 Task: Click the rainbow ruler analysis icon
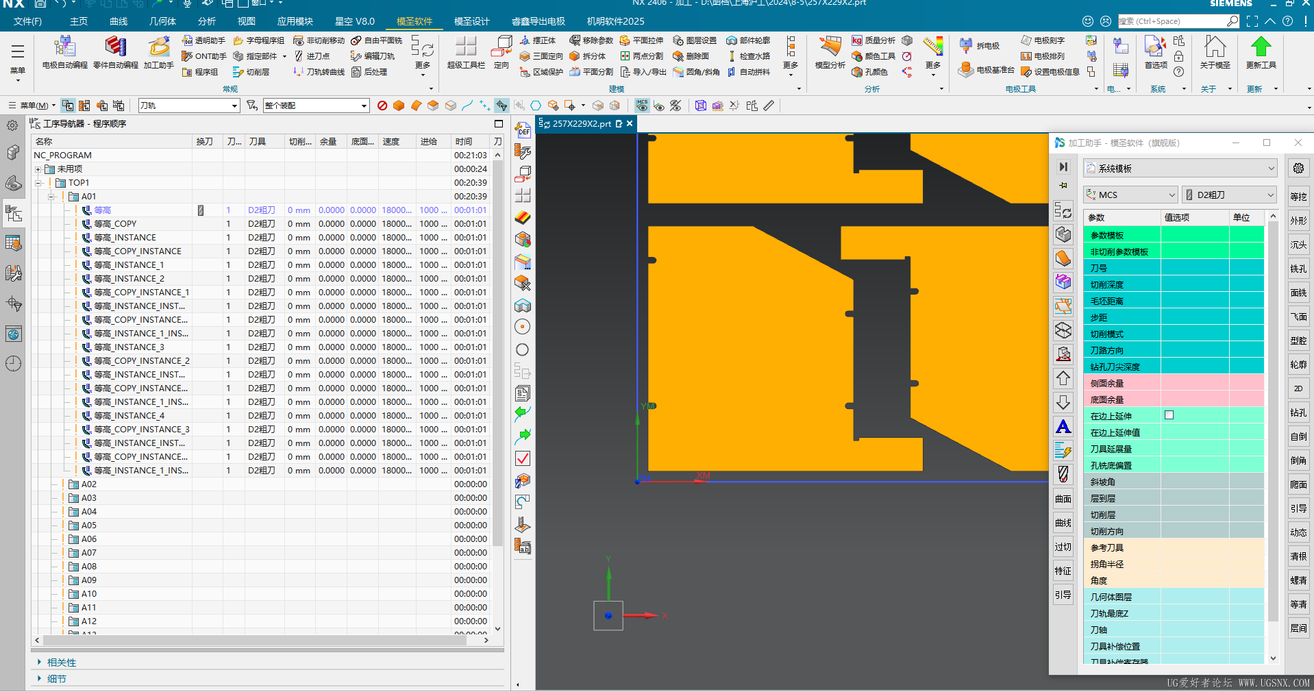[x=932, y=46]
